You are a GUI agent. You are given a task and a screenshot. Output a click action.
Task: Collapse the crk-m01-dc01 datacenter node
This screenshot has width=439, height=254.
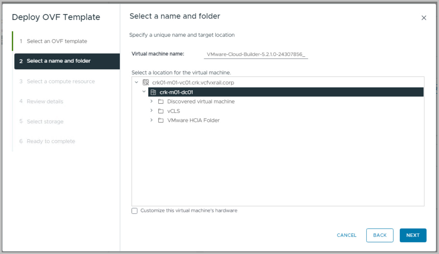[x=144, y=92]
